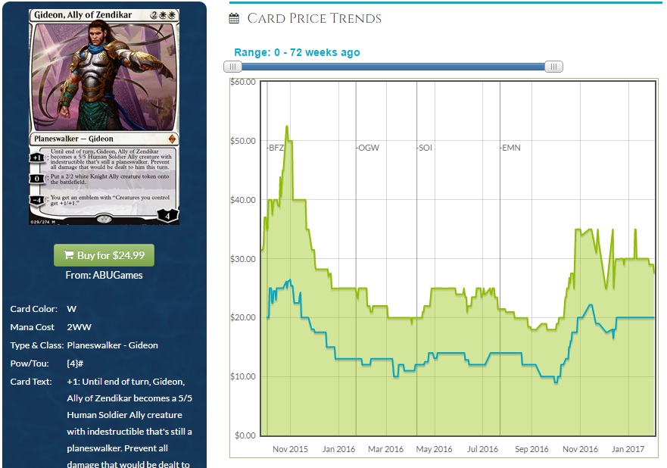
Task: Click the 'Mar 2016' axis label
Action: click(386, 449)
